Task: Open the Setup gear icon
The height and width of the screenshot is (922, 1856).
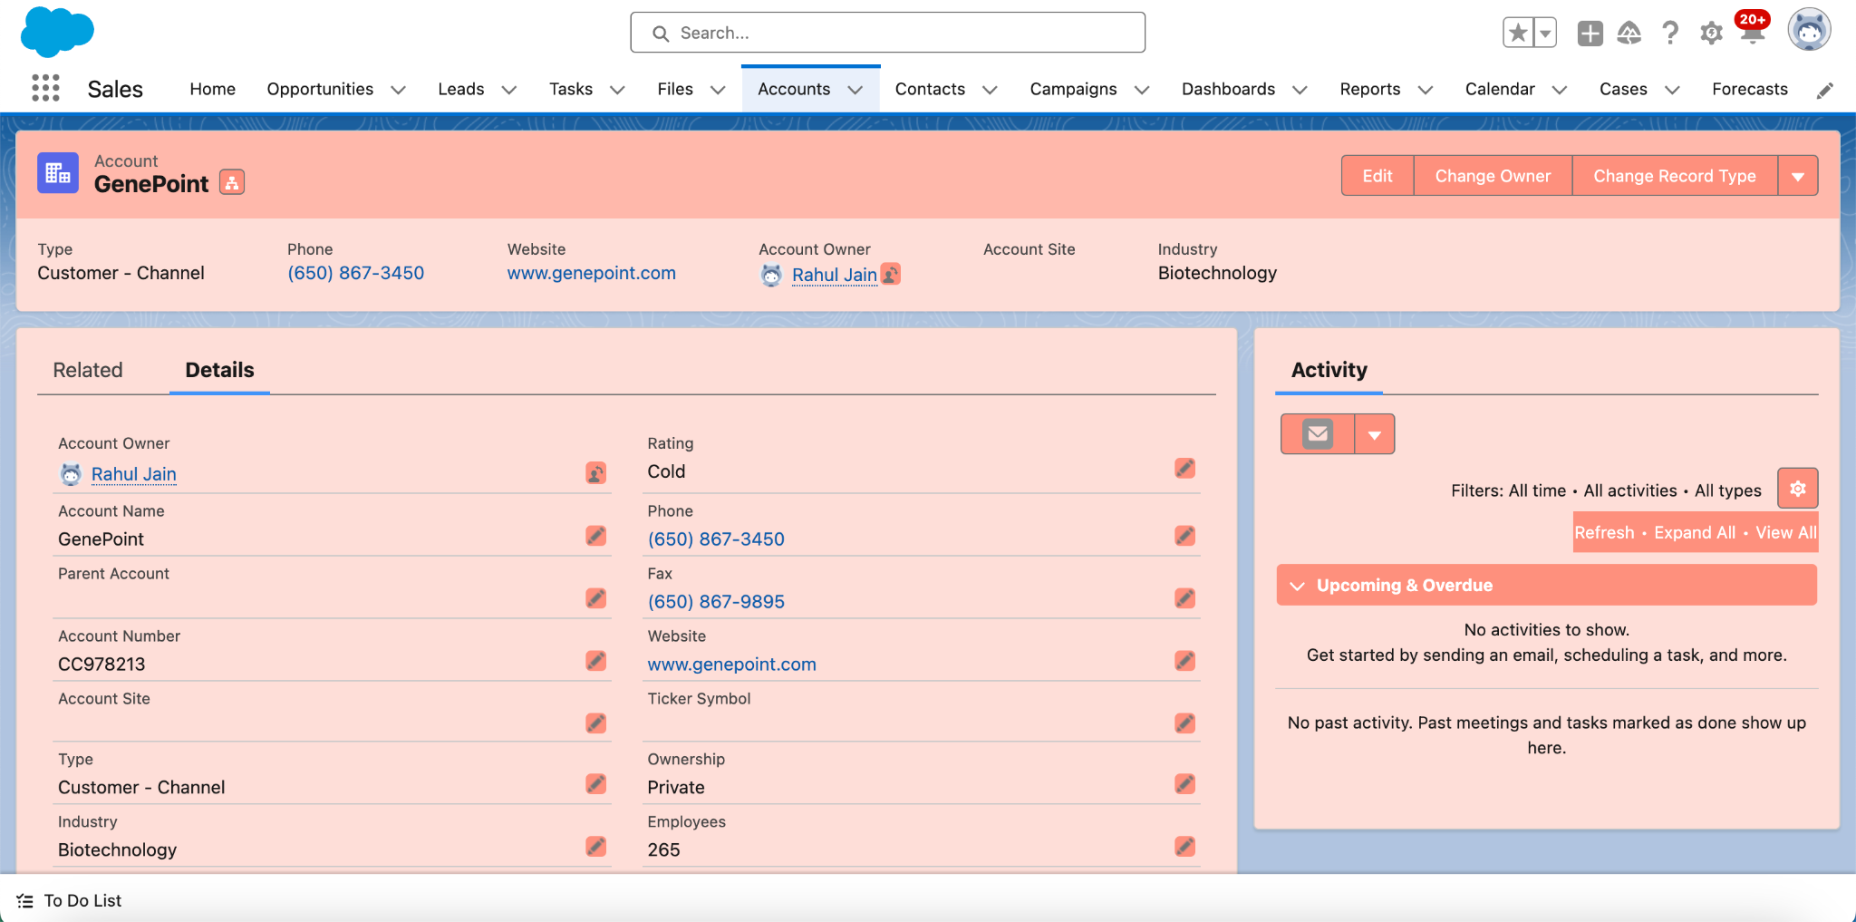Action: click(x=1711, y=34)
